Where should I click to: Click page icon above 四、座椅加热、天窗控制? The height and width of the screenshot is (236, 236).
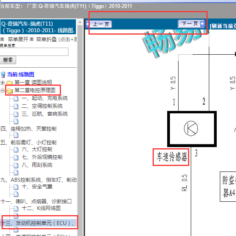[16, 121]
